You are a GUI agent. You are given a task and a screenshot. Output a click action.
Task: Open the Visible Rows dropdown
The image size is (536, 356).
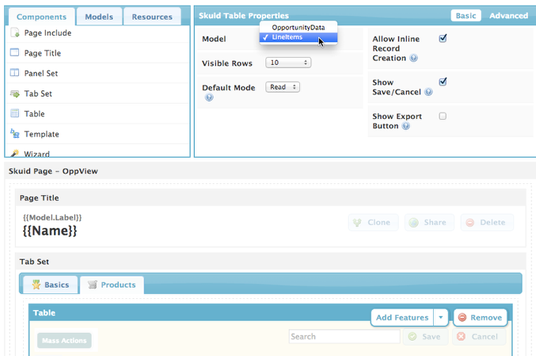pyautogui.click(x=289, y=63)
